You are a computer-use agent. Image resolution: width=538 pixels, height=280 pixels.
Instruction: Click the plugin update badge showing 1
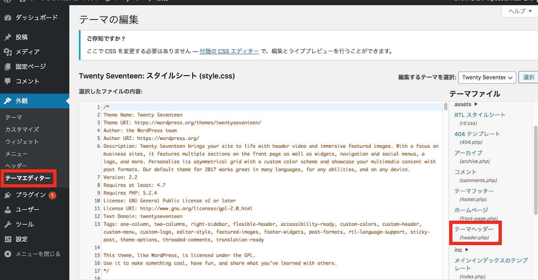point(52,195)
